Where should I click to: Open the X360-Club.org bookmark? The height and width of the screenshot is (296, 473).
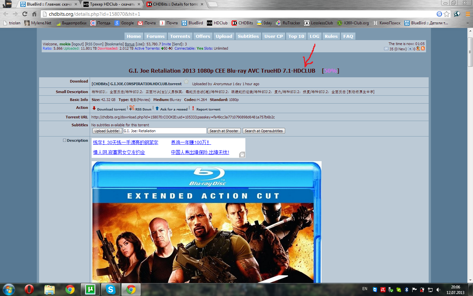(x=353, y=23)
